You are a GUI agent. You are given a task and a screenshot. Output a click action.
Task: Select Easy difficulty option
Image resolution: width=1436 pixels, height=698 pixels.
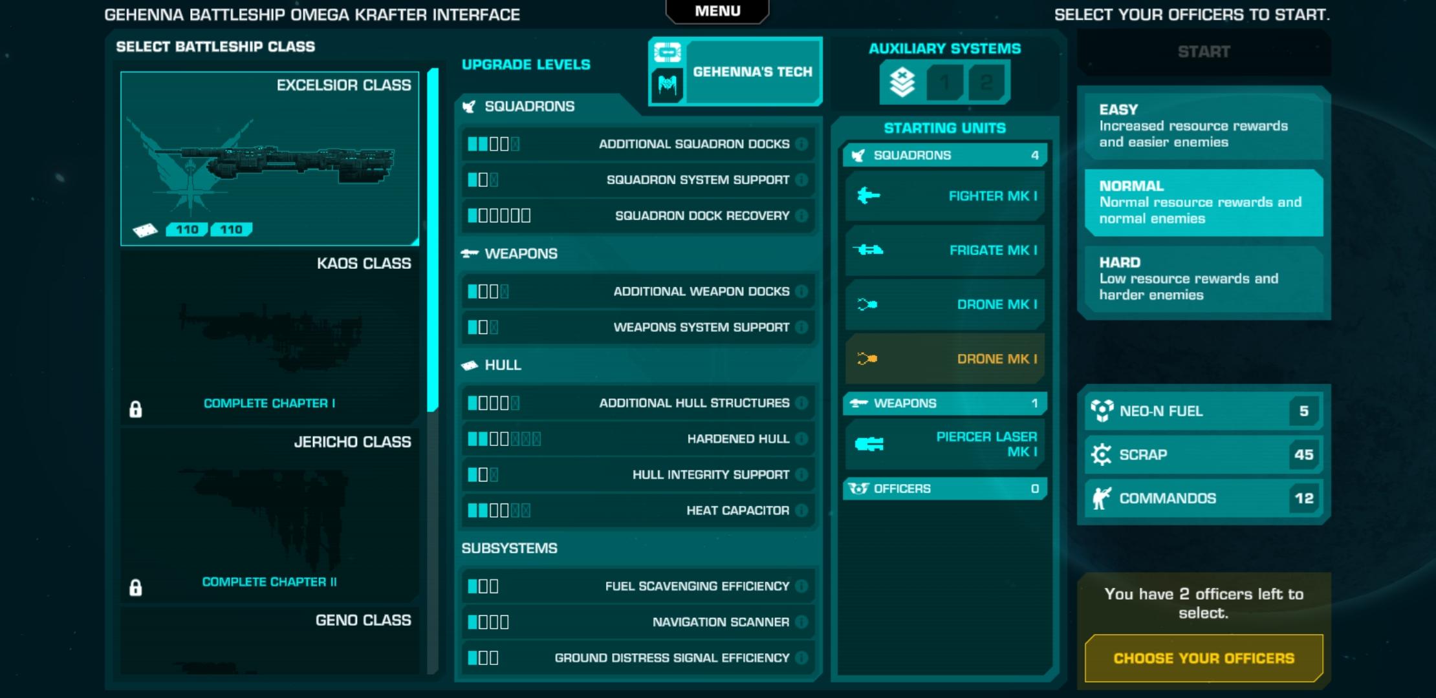pyautogui.click(x=1203, y=126)
